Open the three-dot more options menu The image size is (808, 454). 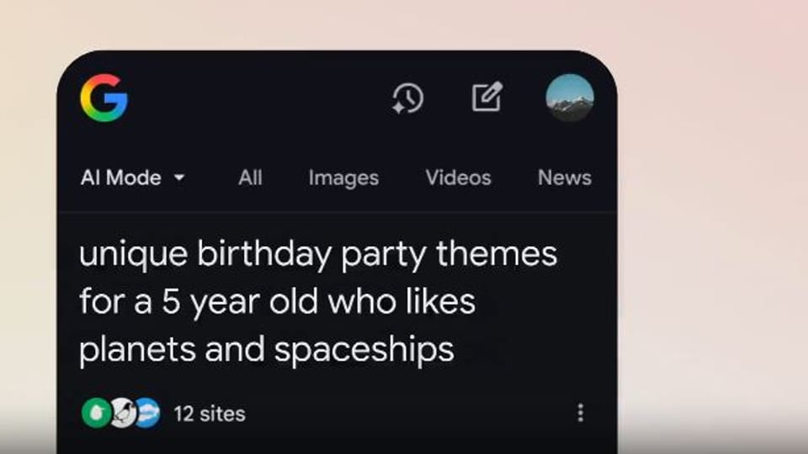tap(580, 413)
